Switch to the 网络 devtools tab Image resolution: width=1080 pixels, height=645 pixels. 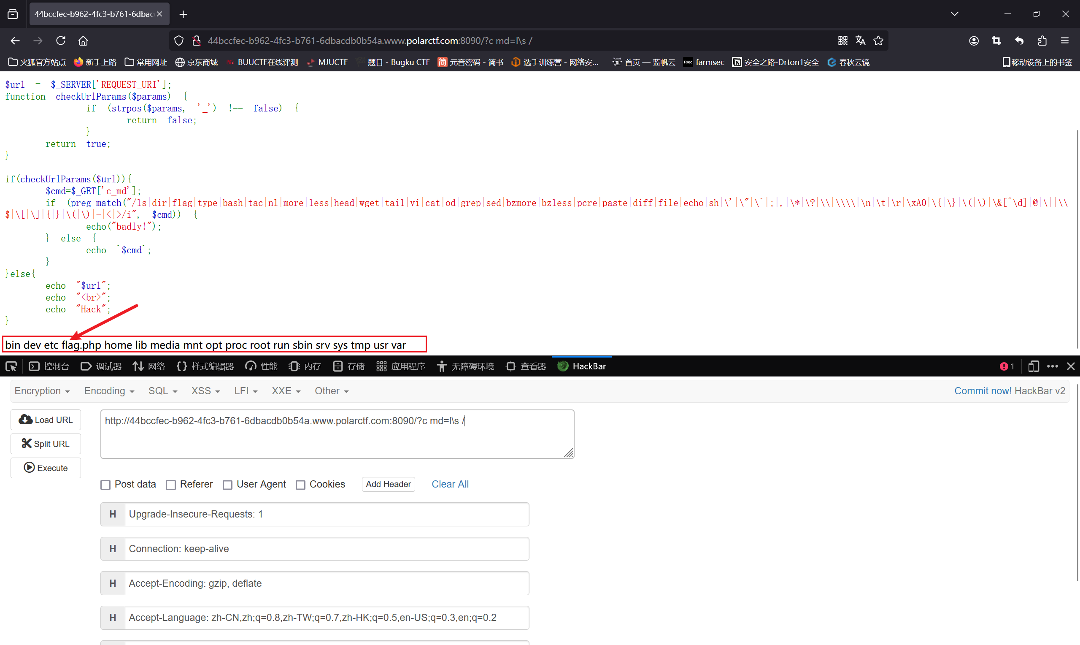click(149, 366)
